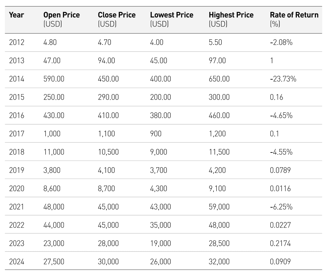328x274 pixels.
Task: Select the Open Price column header
Action: tap(61, 19)
